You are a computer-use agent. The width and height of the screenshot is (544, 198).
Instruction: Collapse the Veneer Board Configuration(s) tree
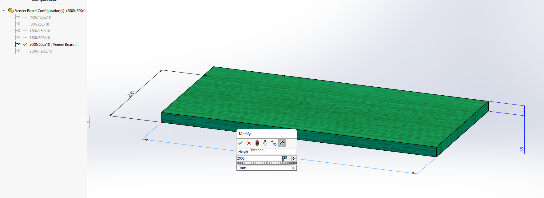[3, 10]
